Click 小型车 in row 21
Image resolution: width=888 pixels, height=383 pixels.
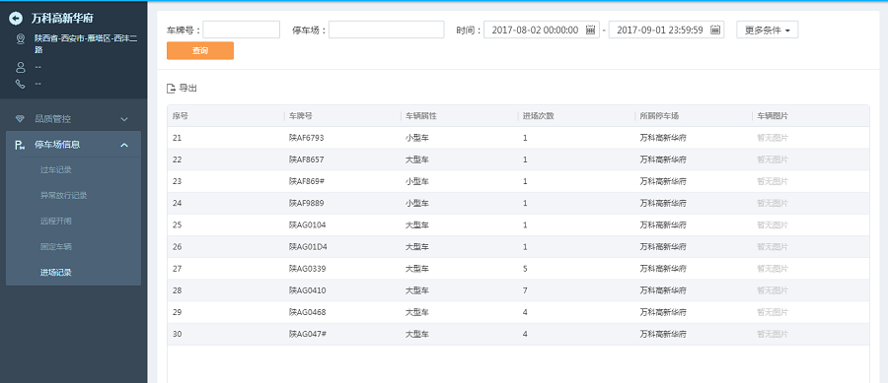pos(416,138)
